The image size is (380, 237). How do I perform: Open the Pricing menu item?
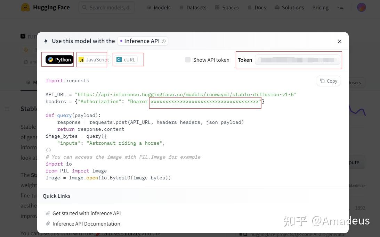320,7
